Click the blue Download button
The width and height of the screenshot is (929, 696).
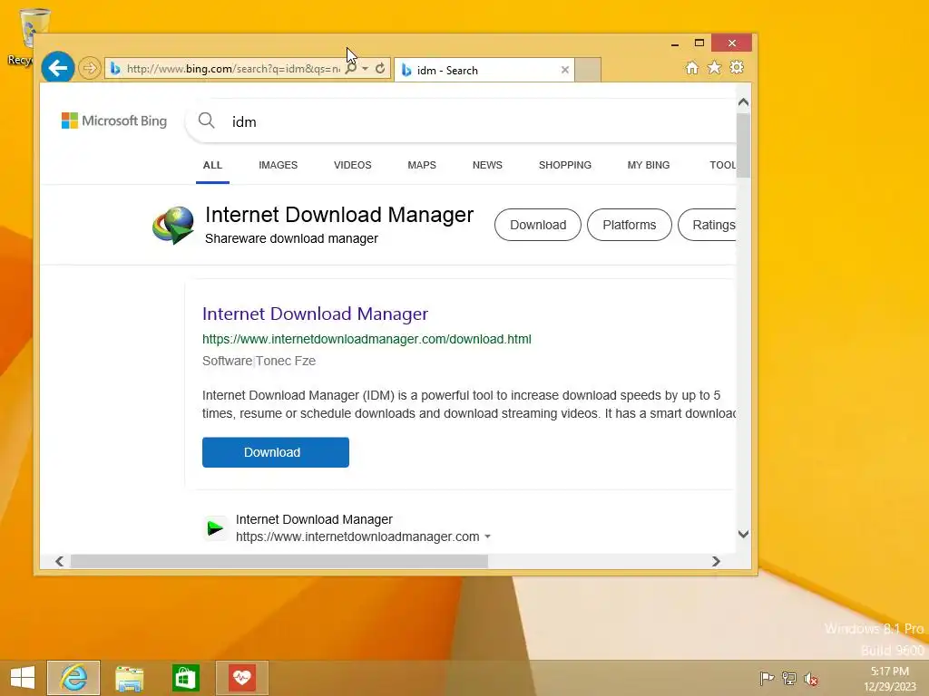(276, 452)
